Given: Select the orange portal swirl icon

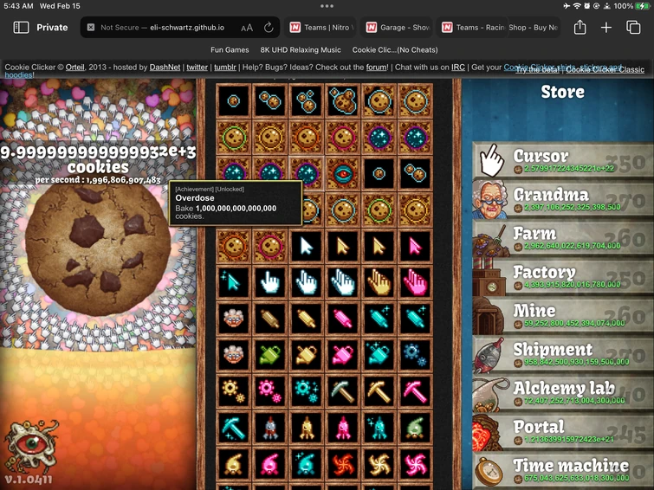Looking at the screenshot, I should (342, 464).
